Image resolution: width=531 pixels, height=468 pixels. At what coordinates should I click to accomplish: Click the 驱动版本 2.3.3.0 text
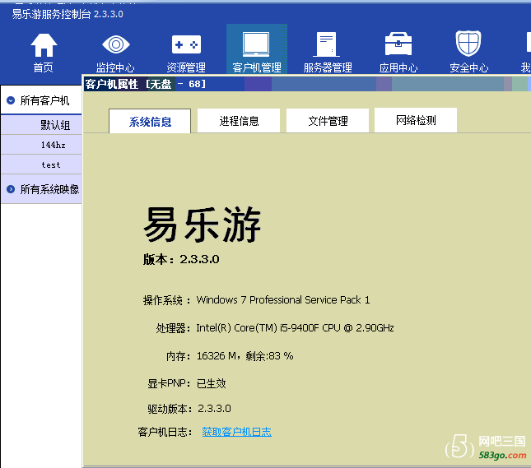click(x=189, y=409)
